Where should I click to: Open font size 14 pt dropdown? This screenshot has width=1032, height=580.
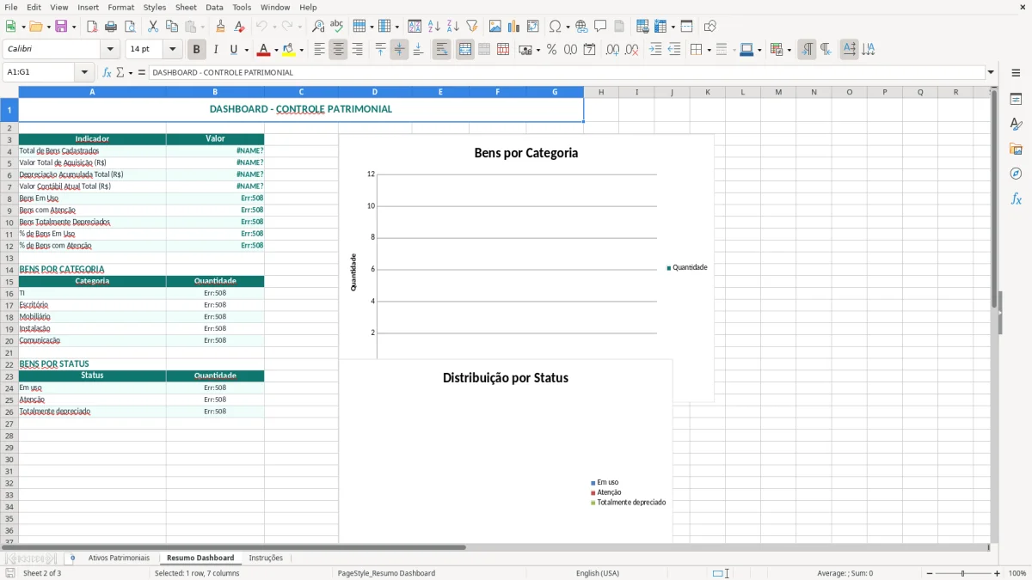pos(172,50)
